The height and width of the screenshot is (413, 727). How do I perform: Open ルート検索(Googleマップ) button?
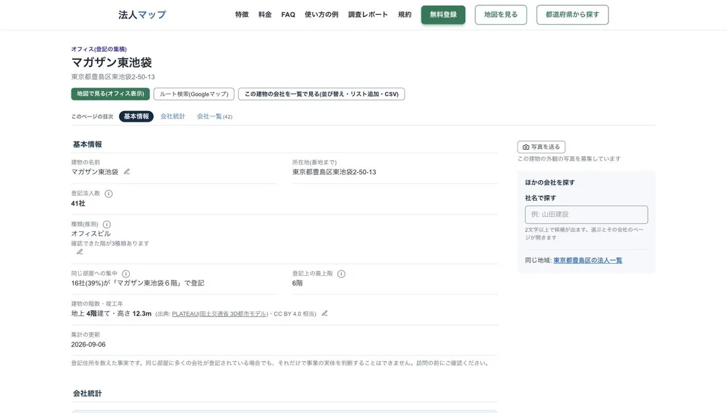click(x=194, y=94)
